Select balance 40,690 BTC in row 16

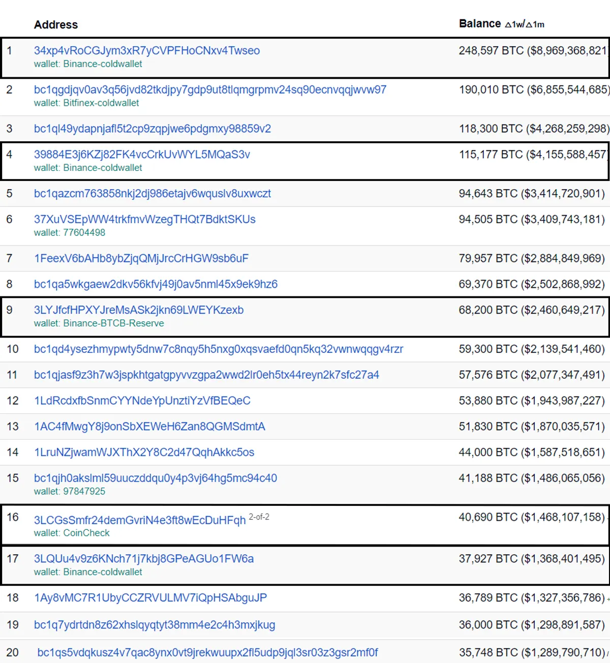pyautogui.click(x=532, y=518)
